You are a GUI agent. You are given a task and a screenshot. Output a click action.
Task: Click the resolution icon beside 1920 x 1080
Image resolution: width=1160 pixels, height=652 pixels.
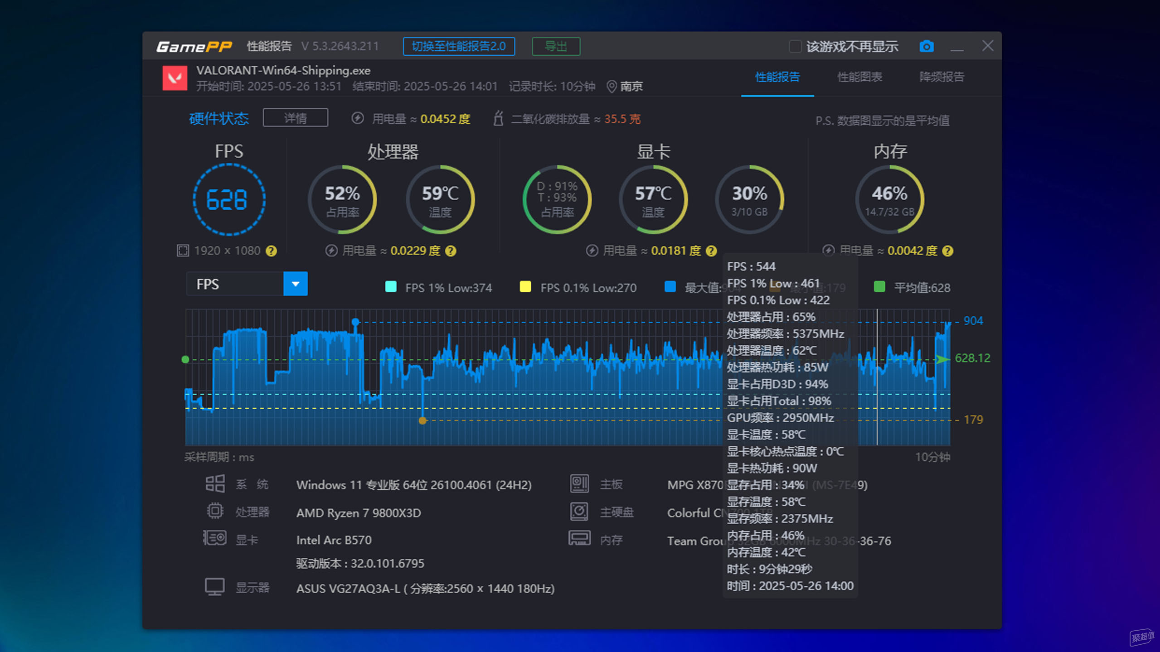tap(183, 251)
